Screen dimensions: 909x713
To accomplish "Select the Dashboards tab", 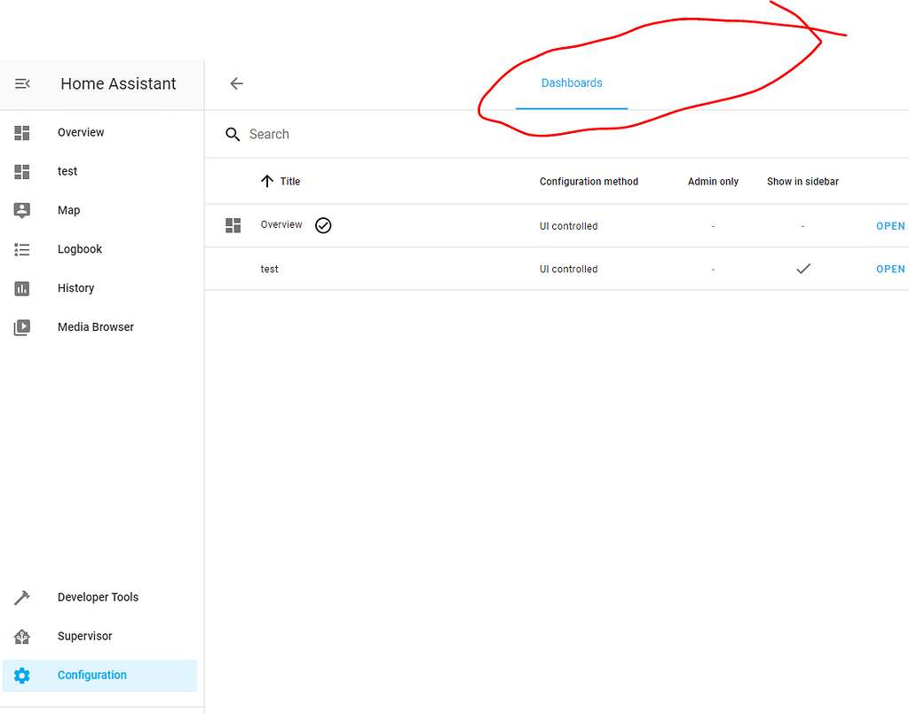I will [572, 83].
